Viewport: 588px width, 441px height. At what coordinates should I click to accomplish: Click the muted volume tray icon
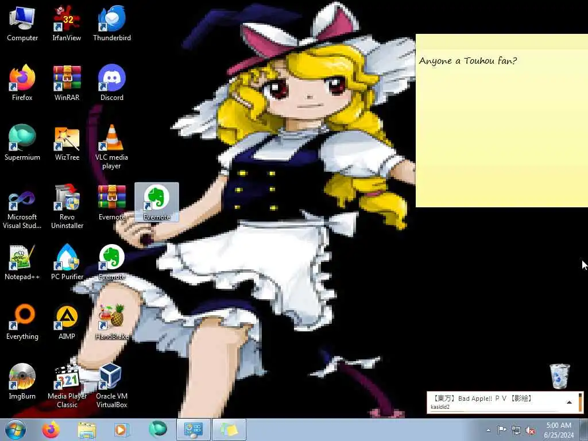click(x=530, y=430)
